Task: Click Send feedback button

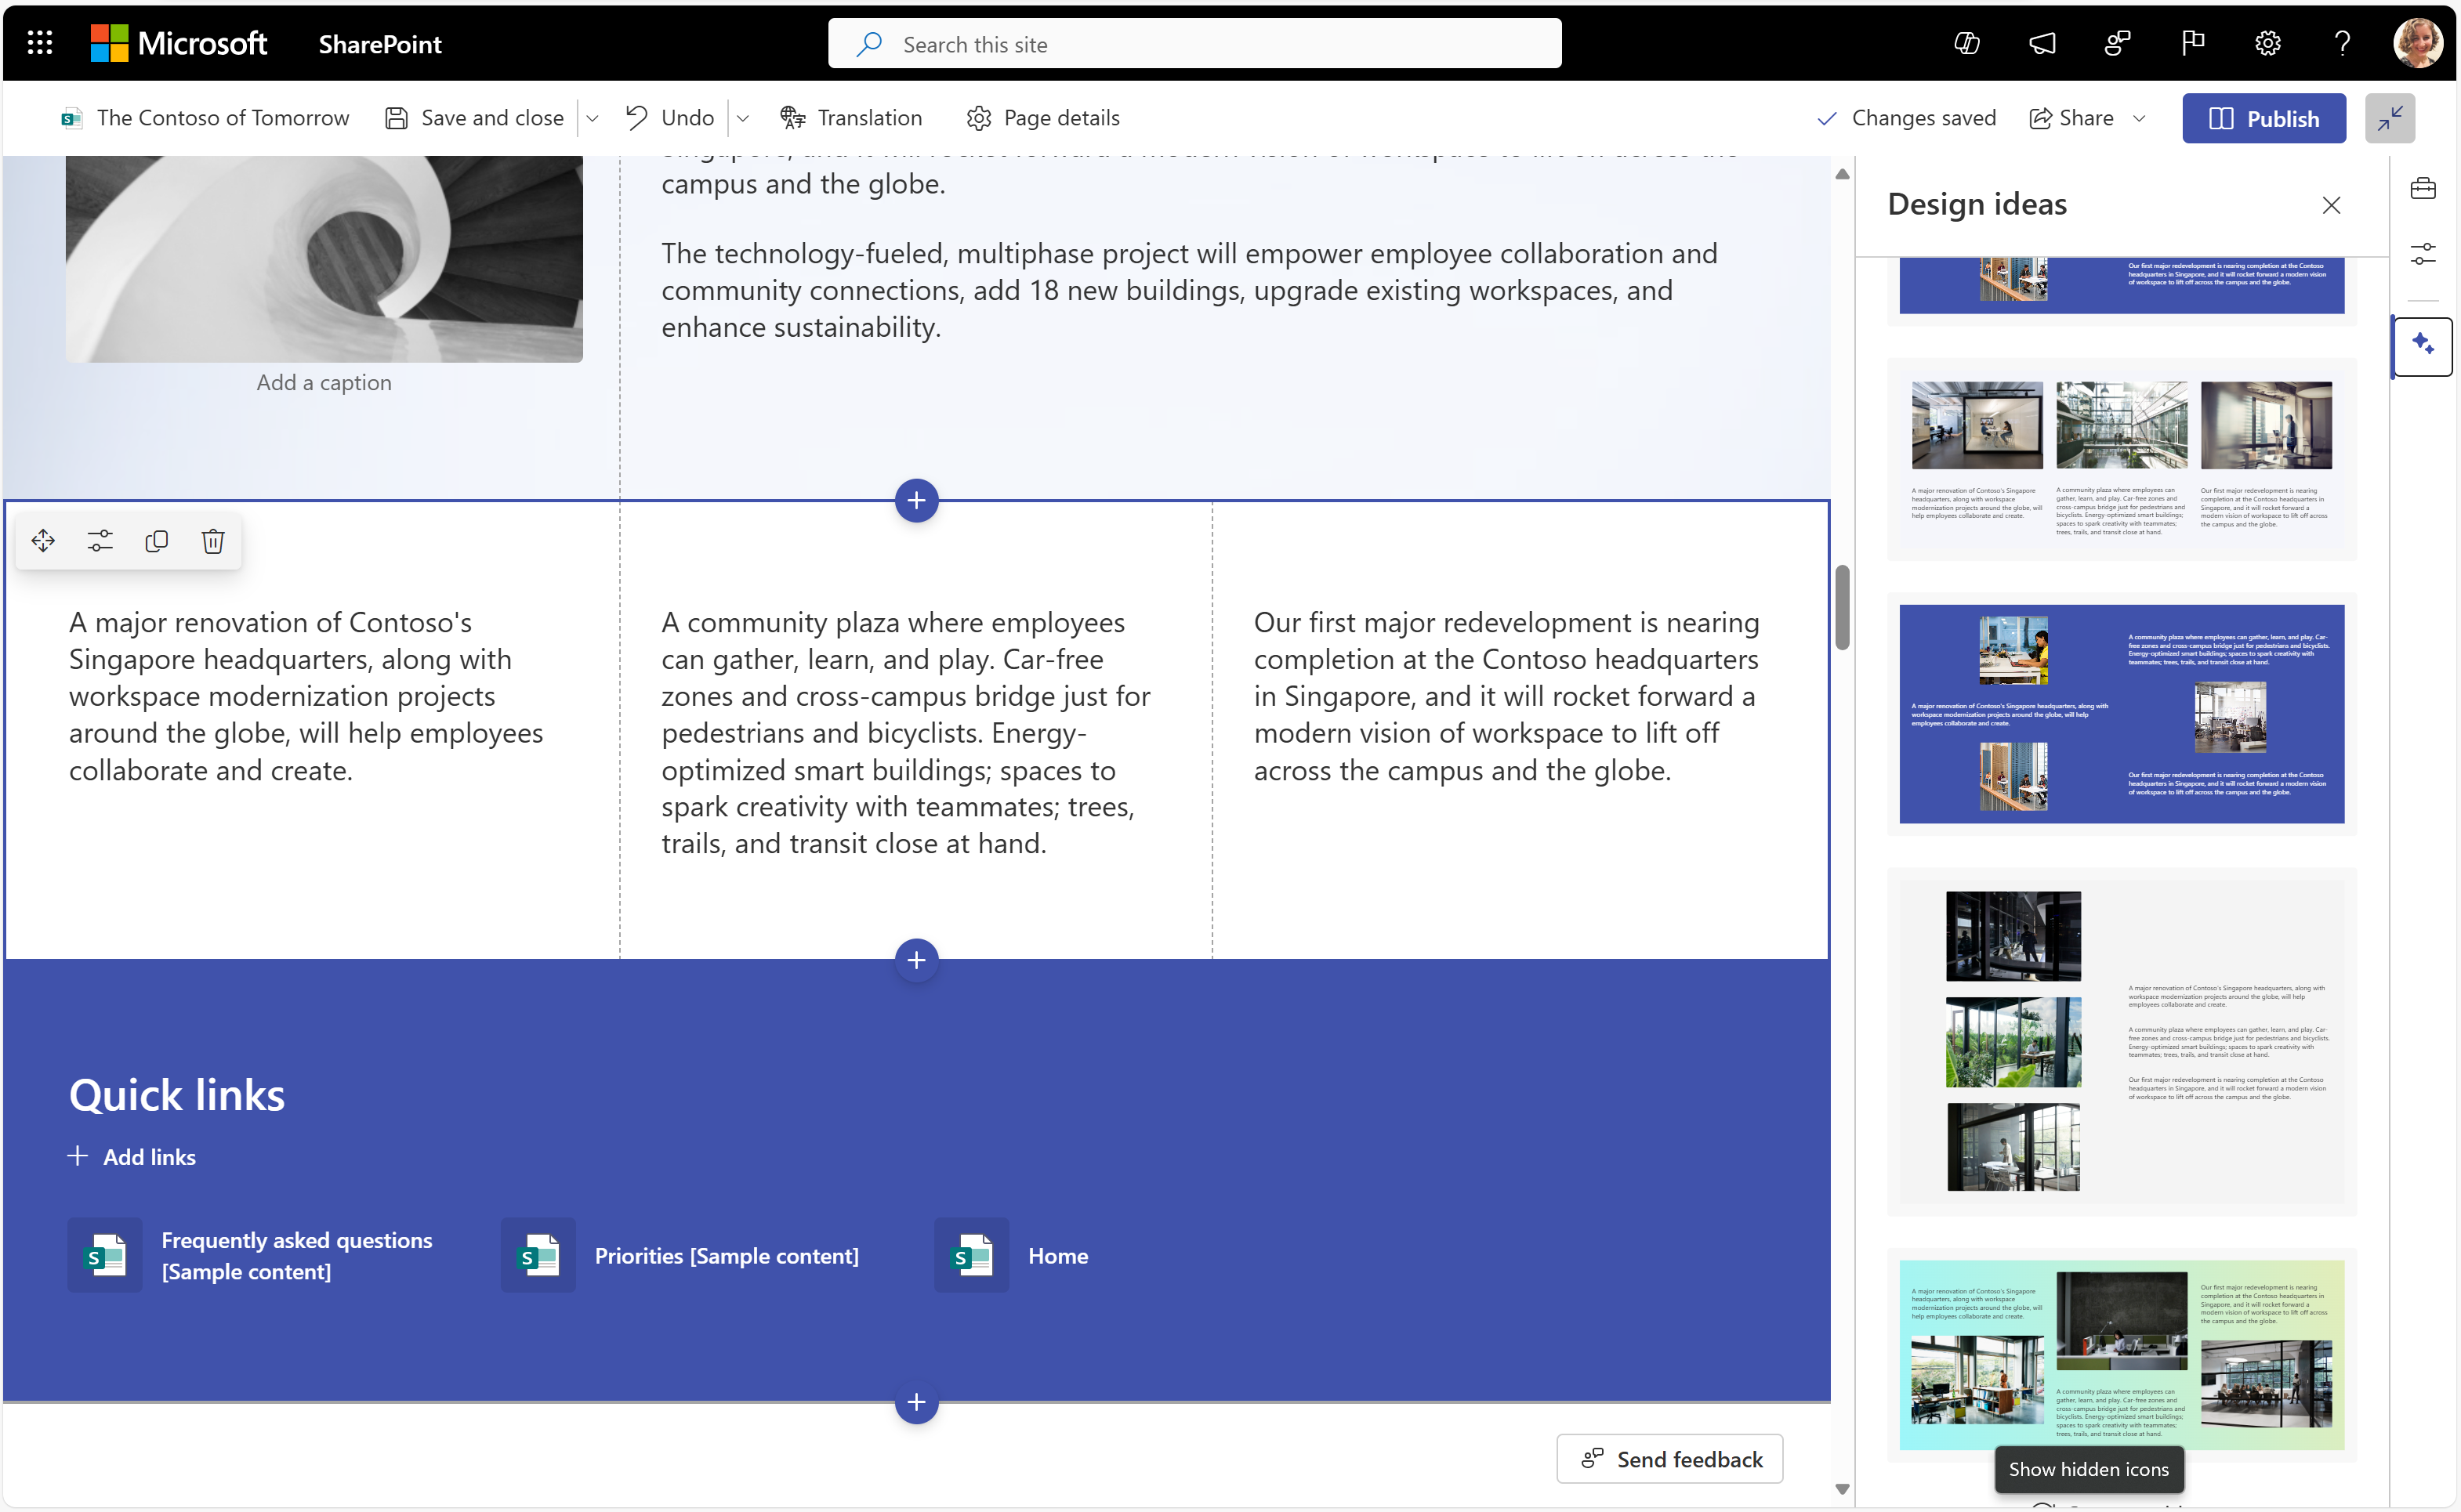Action: click(1672, 1458)
